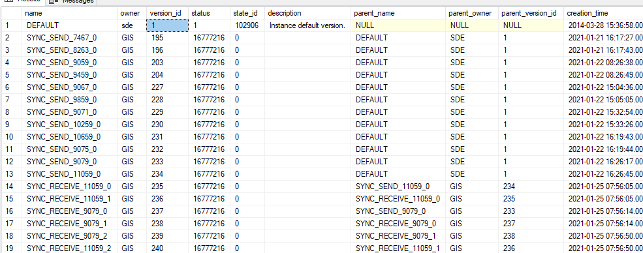Select the SYNC_SEND_10259_0 name cell
The image size is (643, 253).
click(69, 125)
